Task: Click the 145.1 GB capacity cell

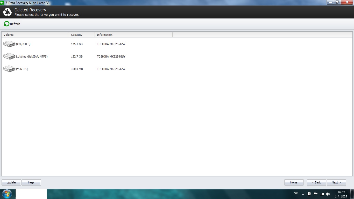Action: 77,44
